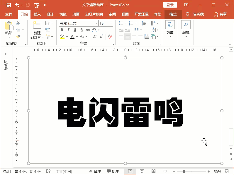Switch to the 动画 tab
Image resolution: width=234 pixels, height=175 pixels.
coord(76,14)
